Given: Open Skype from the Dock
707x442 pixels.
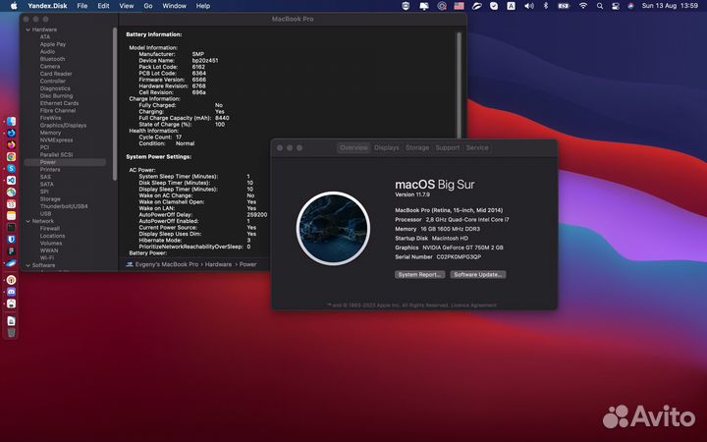Looking at the screenshot, I should (11, 168).
